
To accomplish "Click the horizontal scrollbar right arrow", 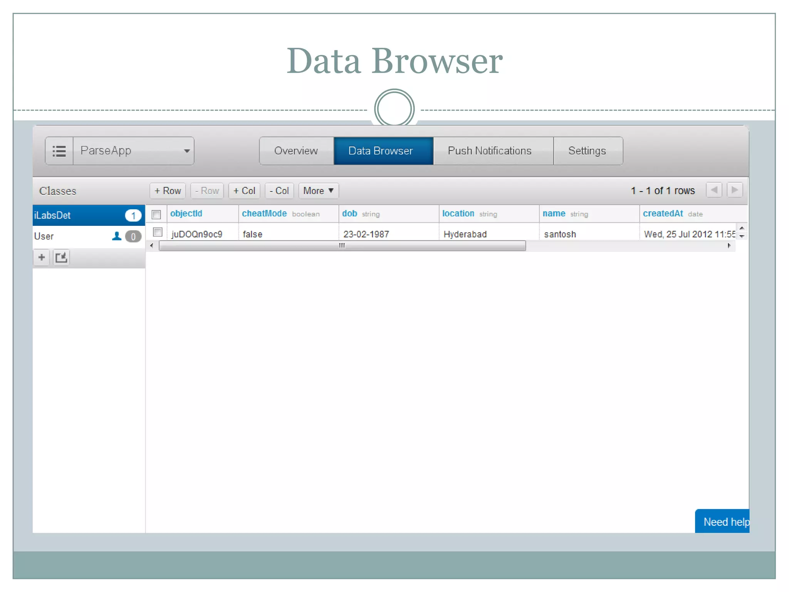I will click(x=729, y=246).
